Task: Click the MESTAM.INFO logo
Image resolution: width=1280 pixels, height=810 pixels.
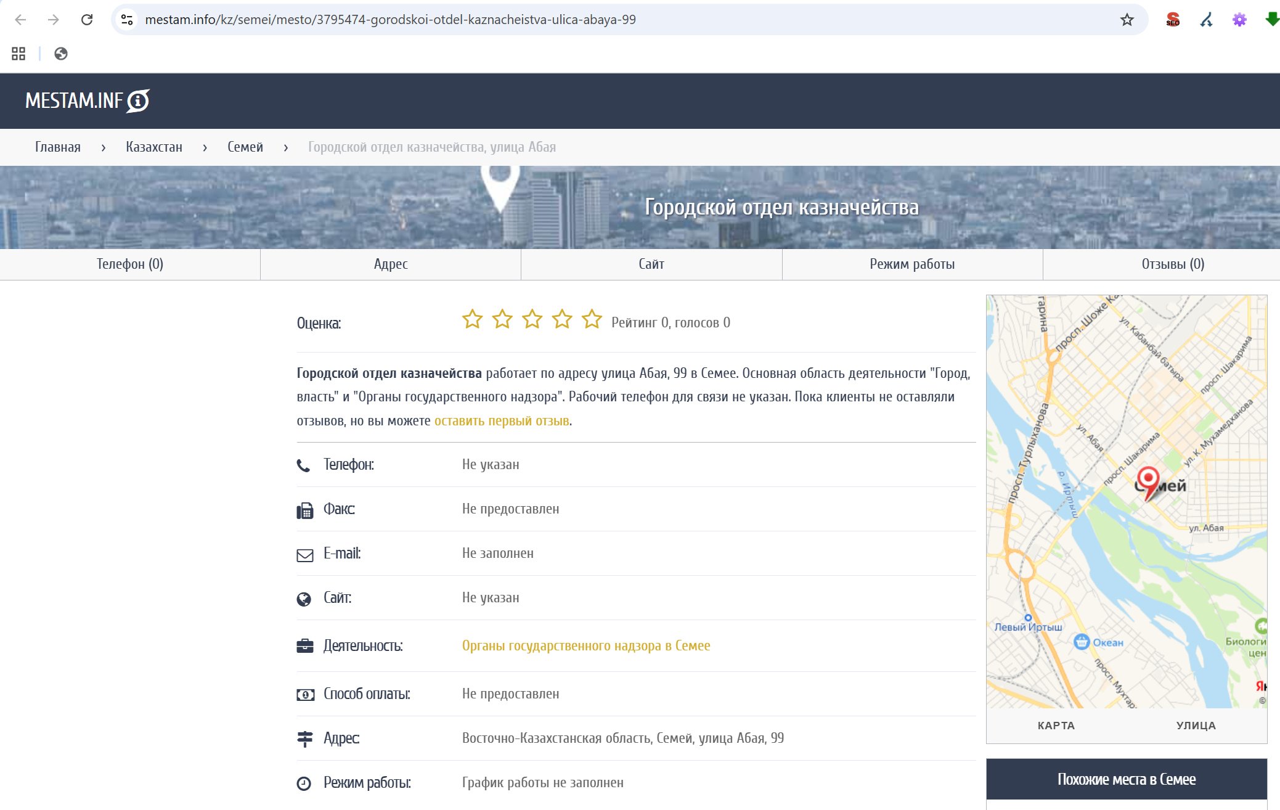Action: [88, 100]
